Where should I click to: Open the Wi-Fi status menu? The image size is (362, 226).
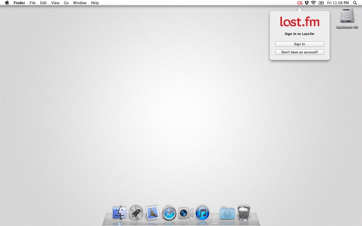click(313, 3)
